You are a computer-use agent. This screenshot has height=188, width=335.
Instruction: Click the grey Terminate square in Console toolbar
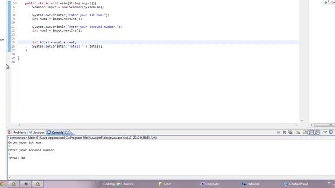[278, 132]
